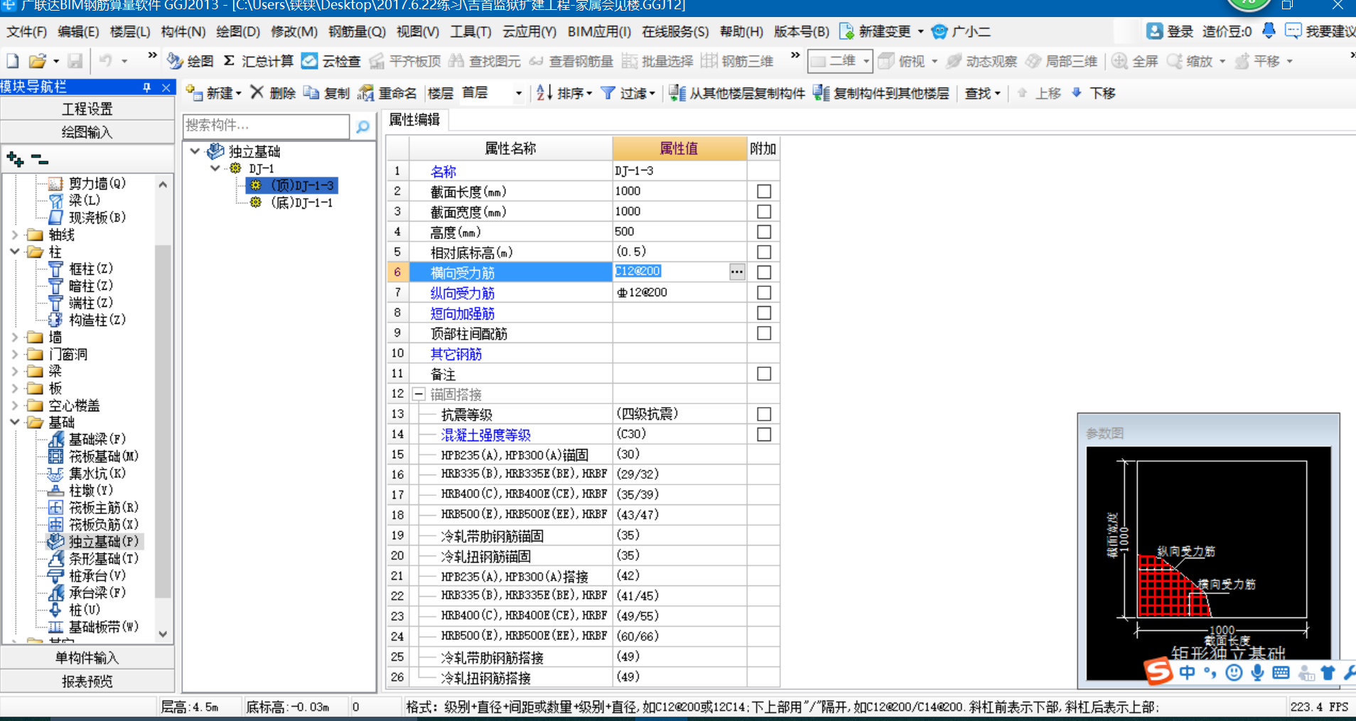Toggle the 抗震等级 row checkbox
Image resolution: width=1356 pixels, height=721 pixels.
coord(764,414)
